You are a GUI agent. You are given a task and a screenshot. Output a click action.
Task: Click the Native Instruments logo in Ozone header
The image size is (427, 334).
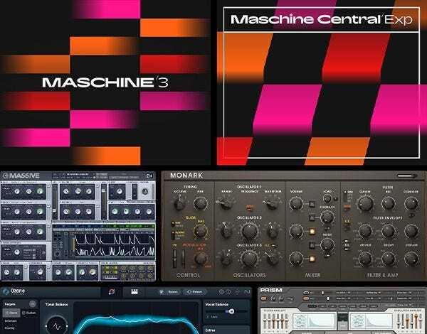tap(247, 292)
